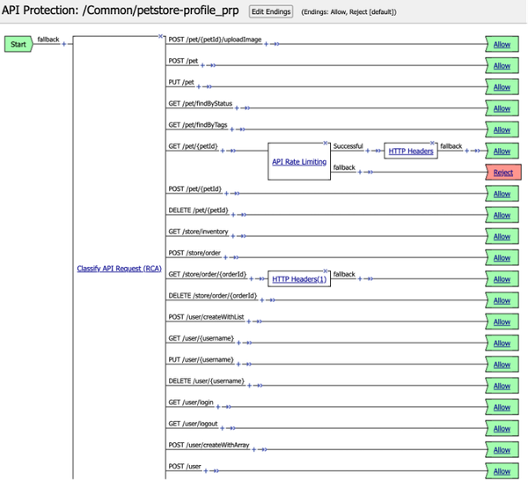Click Allow ending for GET /pet/findByStatus
This screenshot has height=480, width=528.
coord(502,108)
